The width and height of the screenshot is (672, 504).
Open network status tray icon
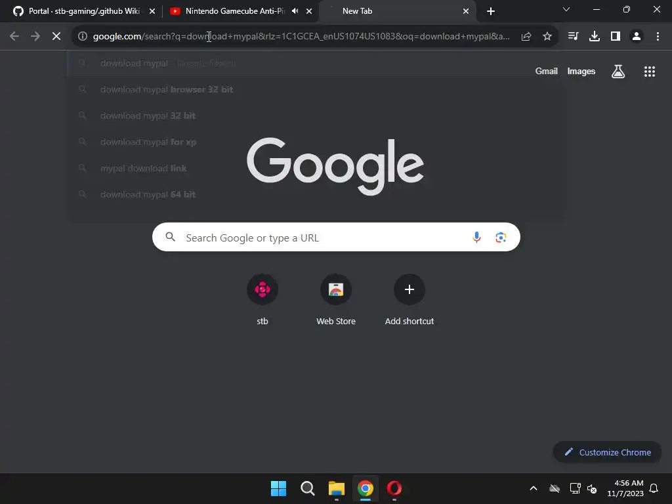(x=575, y=488)
